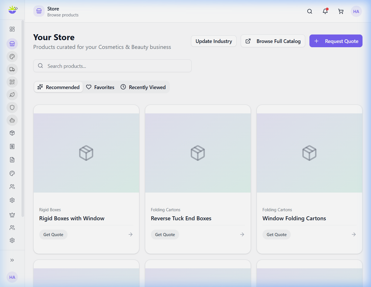
Task: Open the delivery truck sidebar icon
Action: (12, 69)
